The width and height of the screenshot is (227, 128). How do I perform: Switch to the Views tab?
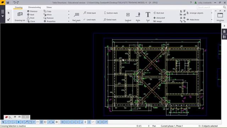(49, 7)
